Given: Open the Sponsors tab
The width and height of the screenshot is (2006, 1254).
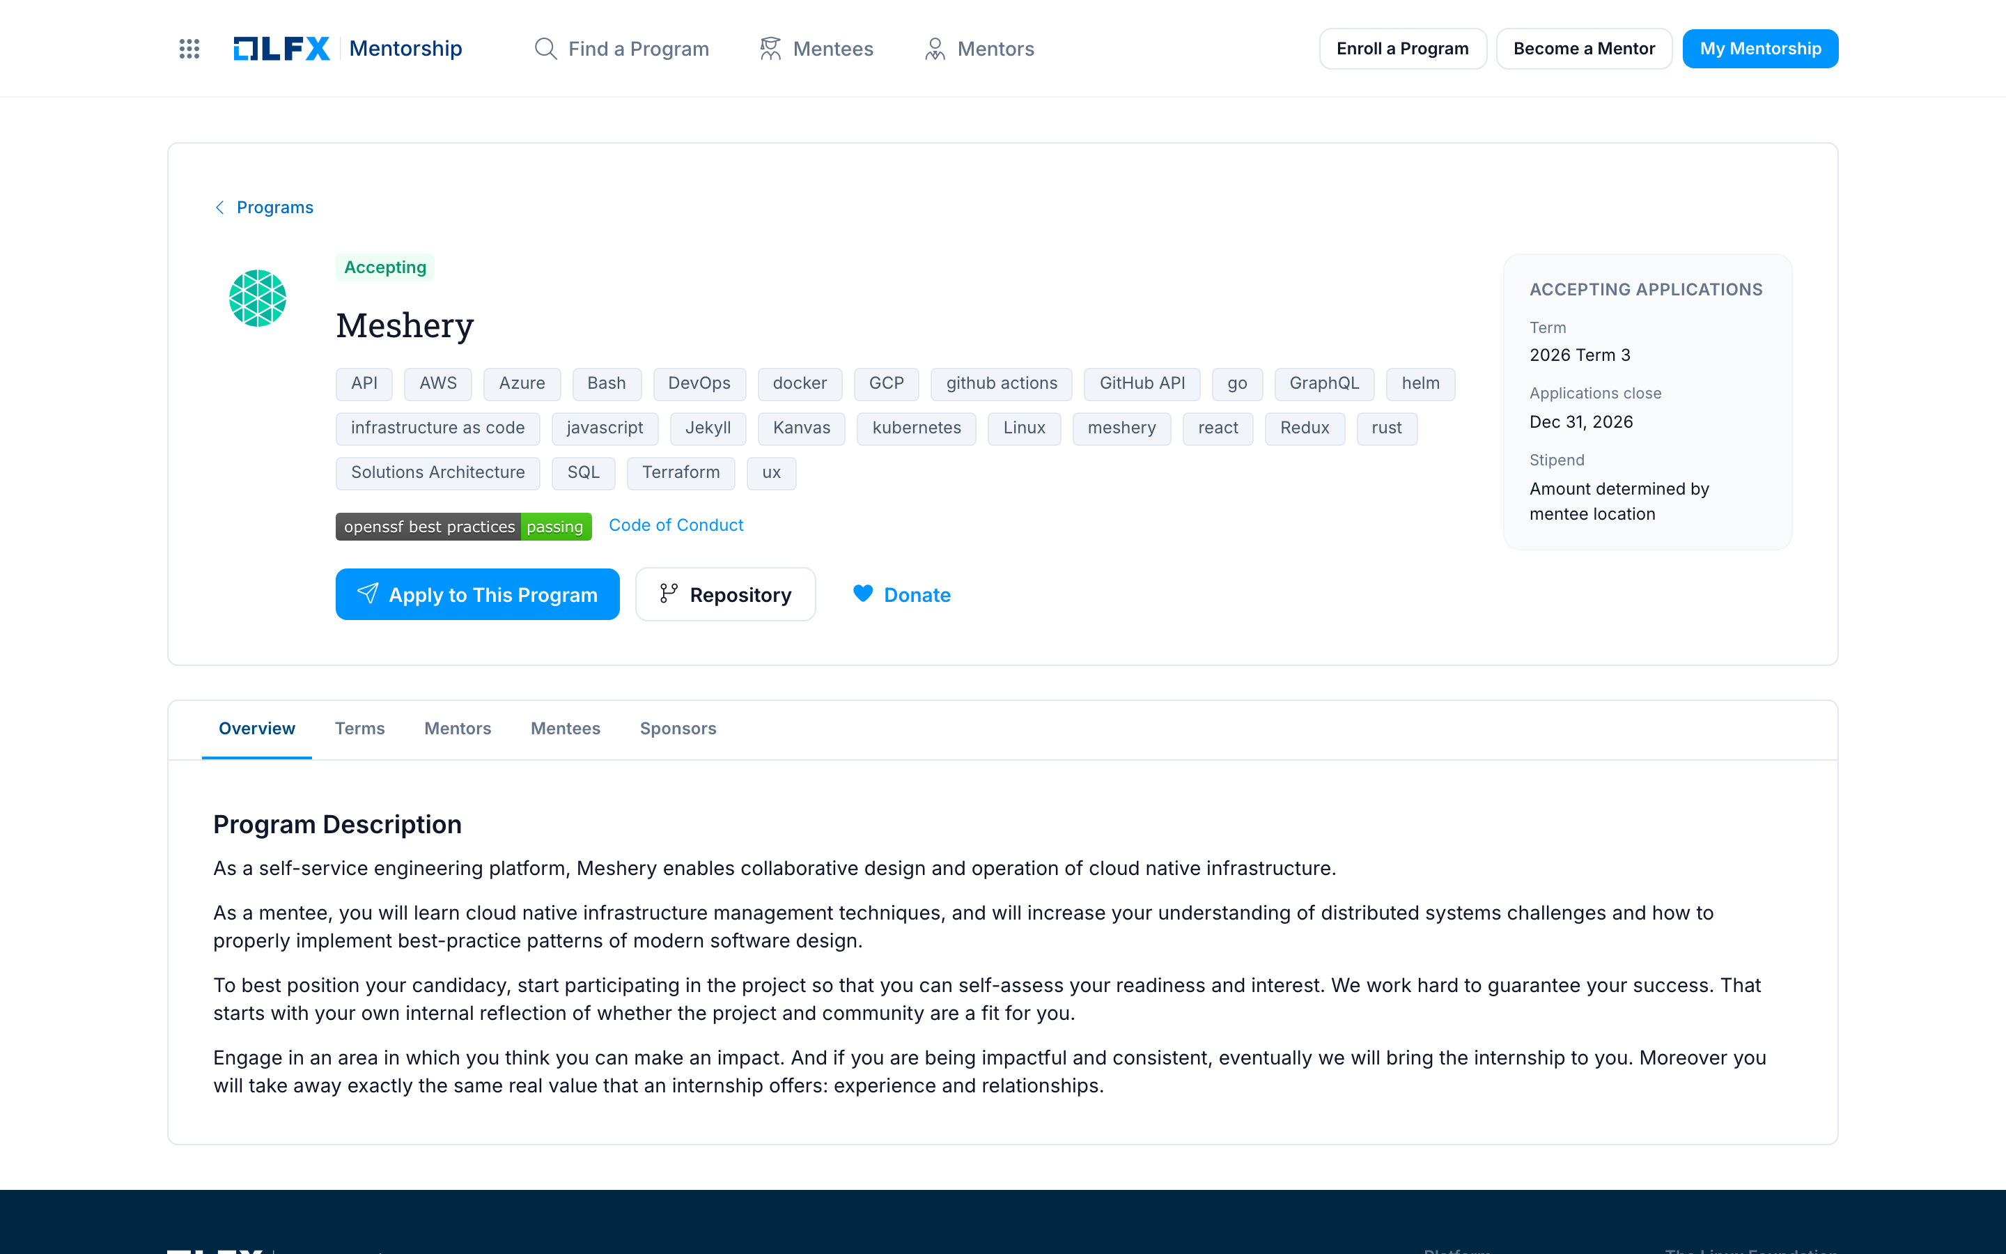Looking at the screenshot, I should (678, 728).
